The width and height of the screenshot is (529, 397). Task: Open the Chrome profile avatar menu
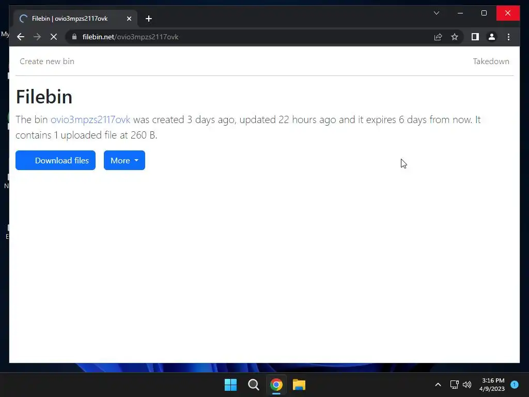[x=492, y=37]
